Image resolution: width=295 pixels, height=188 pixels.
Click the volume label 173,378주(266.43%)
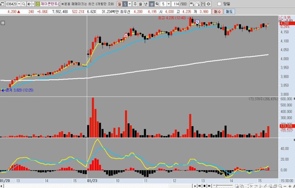263,99
